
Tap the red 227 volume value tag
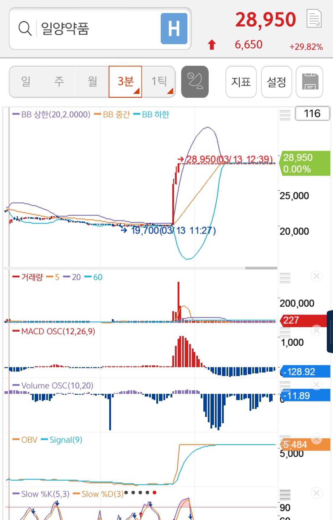(x=303, y=320)
